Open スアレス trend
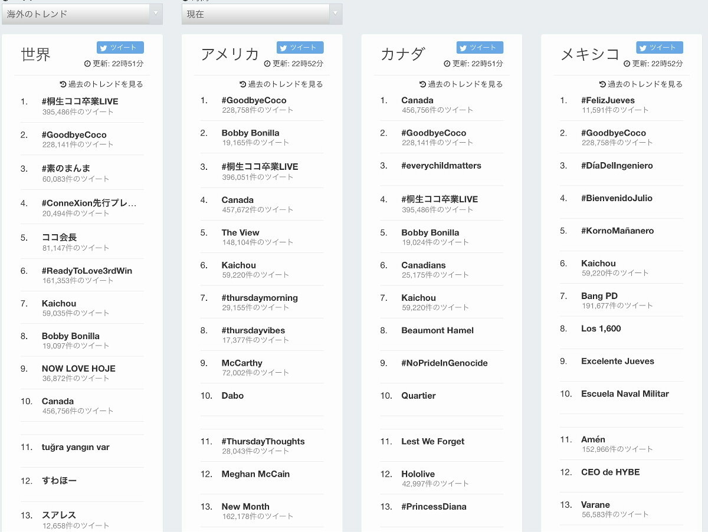The image size is (708, 532). click(x=59, y=515)
